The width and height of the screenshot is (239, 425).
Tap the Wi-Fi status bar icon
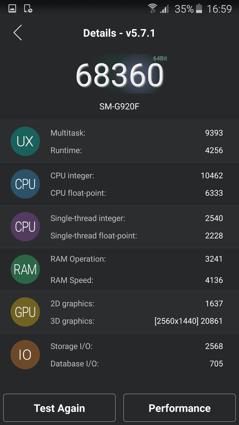(x=153, y=9)
